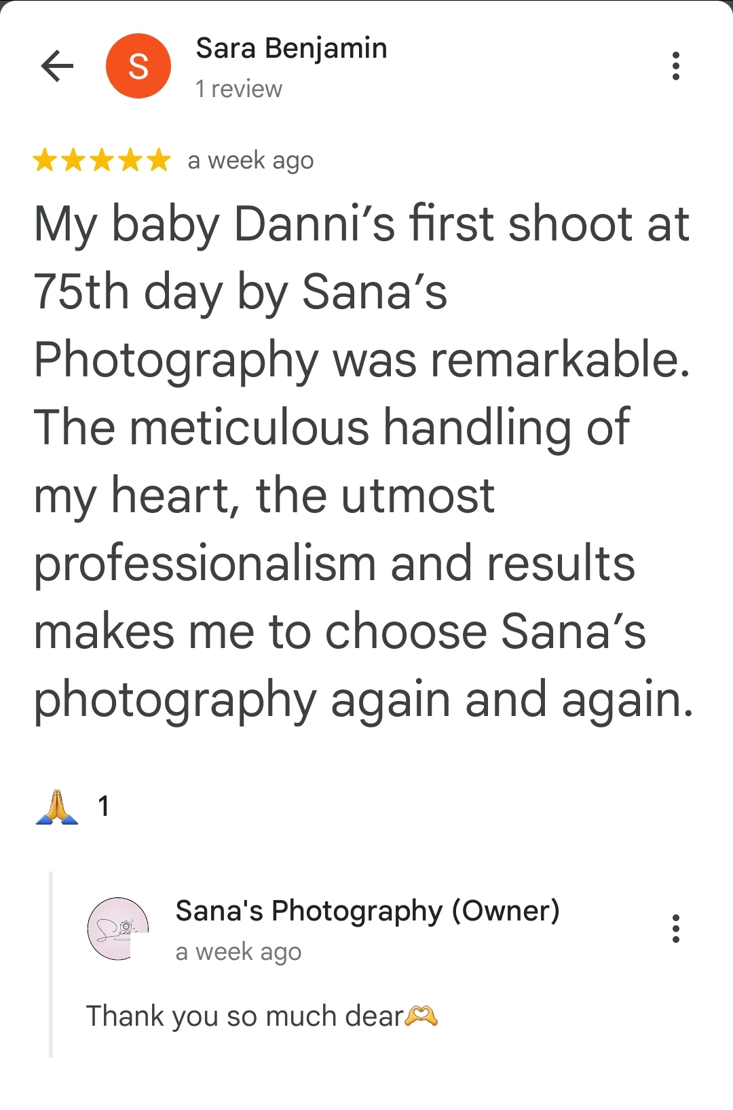Tap the reaction count number 1
Screen dimensions: 733x1110
pos(103,806)
